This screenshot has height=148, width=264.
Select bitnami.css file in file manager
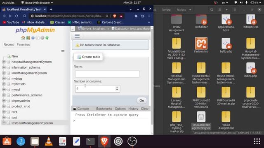250,21
